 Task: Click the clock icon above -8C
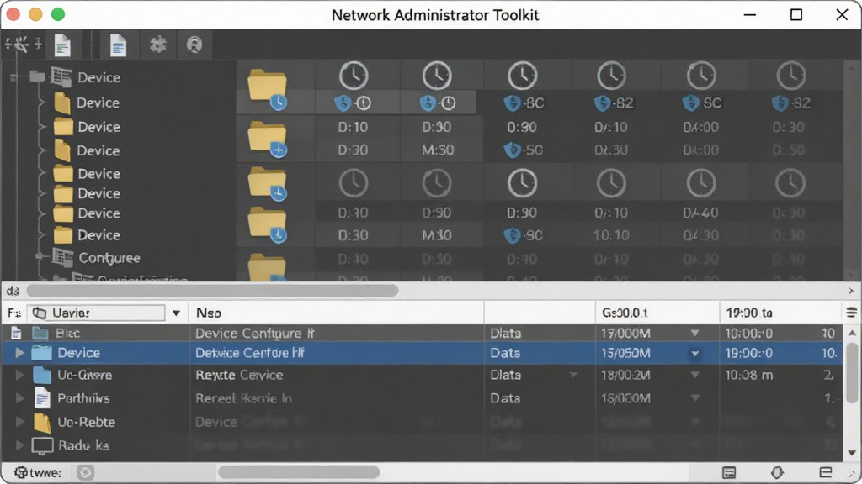(522, 76)
